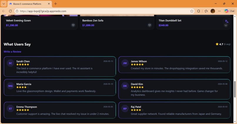Open the Bamboo Zen Sofa product title
This screenshot has width=237, height=124.
point(93,21)
